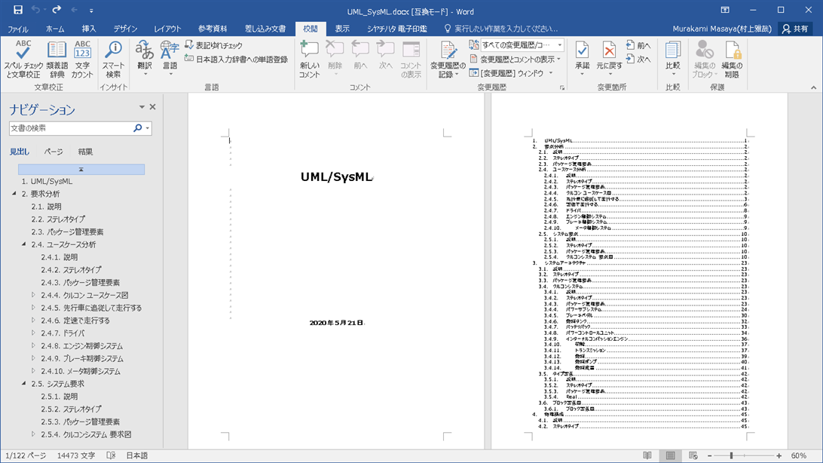
Task: Click the zoom slider in status bar
Action: [x=731, y=455]
